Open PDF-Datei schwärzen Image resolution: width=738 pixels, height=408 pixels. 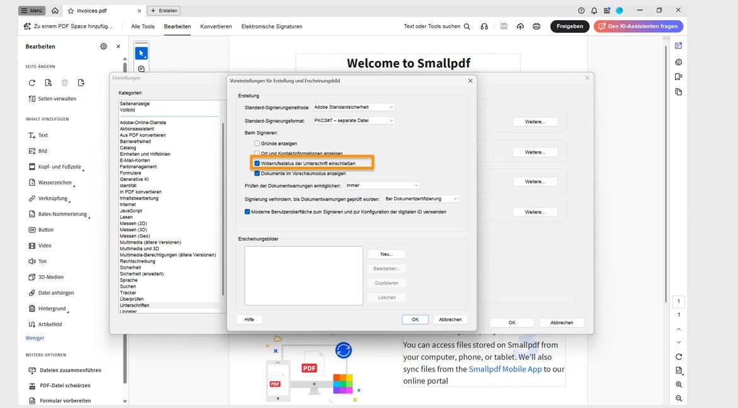point(60,385)
